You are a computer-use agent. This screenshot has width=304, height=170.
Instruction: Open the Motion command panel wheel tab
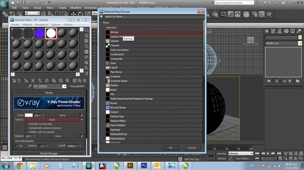(286, 31)
